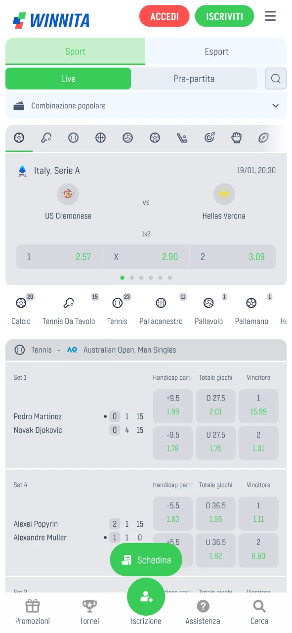Image resolution: width=292 pixels, height=633 pixels.
Task: Tap the Assistenza help icon
Action: (203, 611)
